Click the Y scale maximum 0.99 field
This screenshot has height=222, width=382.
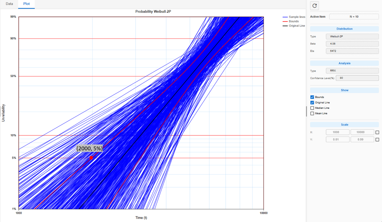[362, 139]
